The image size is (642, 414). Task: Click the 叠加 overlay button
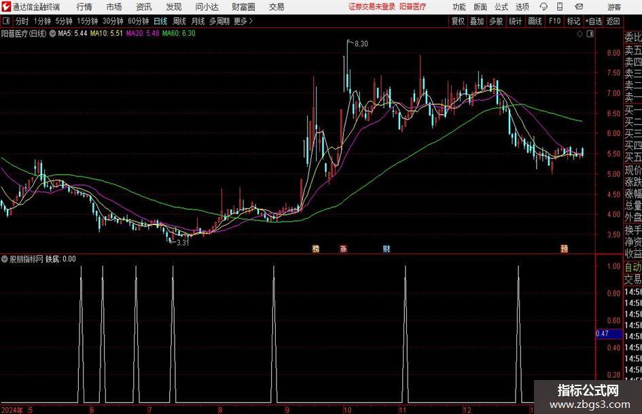pos(477,21)
